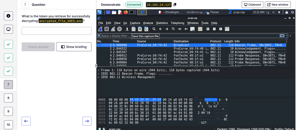Click the answer text input field
The height and width of the screenshot is (130, 296).
(x=57, y=31)
